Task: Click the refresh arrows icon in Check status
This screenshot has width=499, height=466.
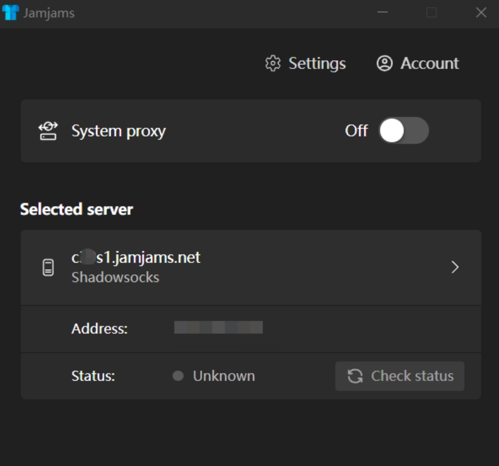Action: (355, 376)
